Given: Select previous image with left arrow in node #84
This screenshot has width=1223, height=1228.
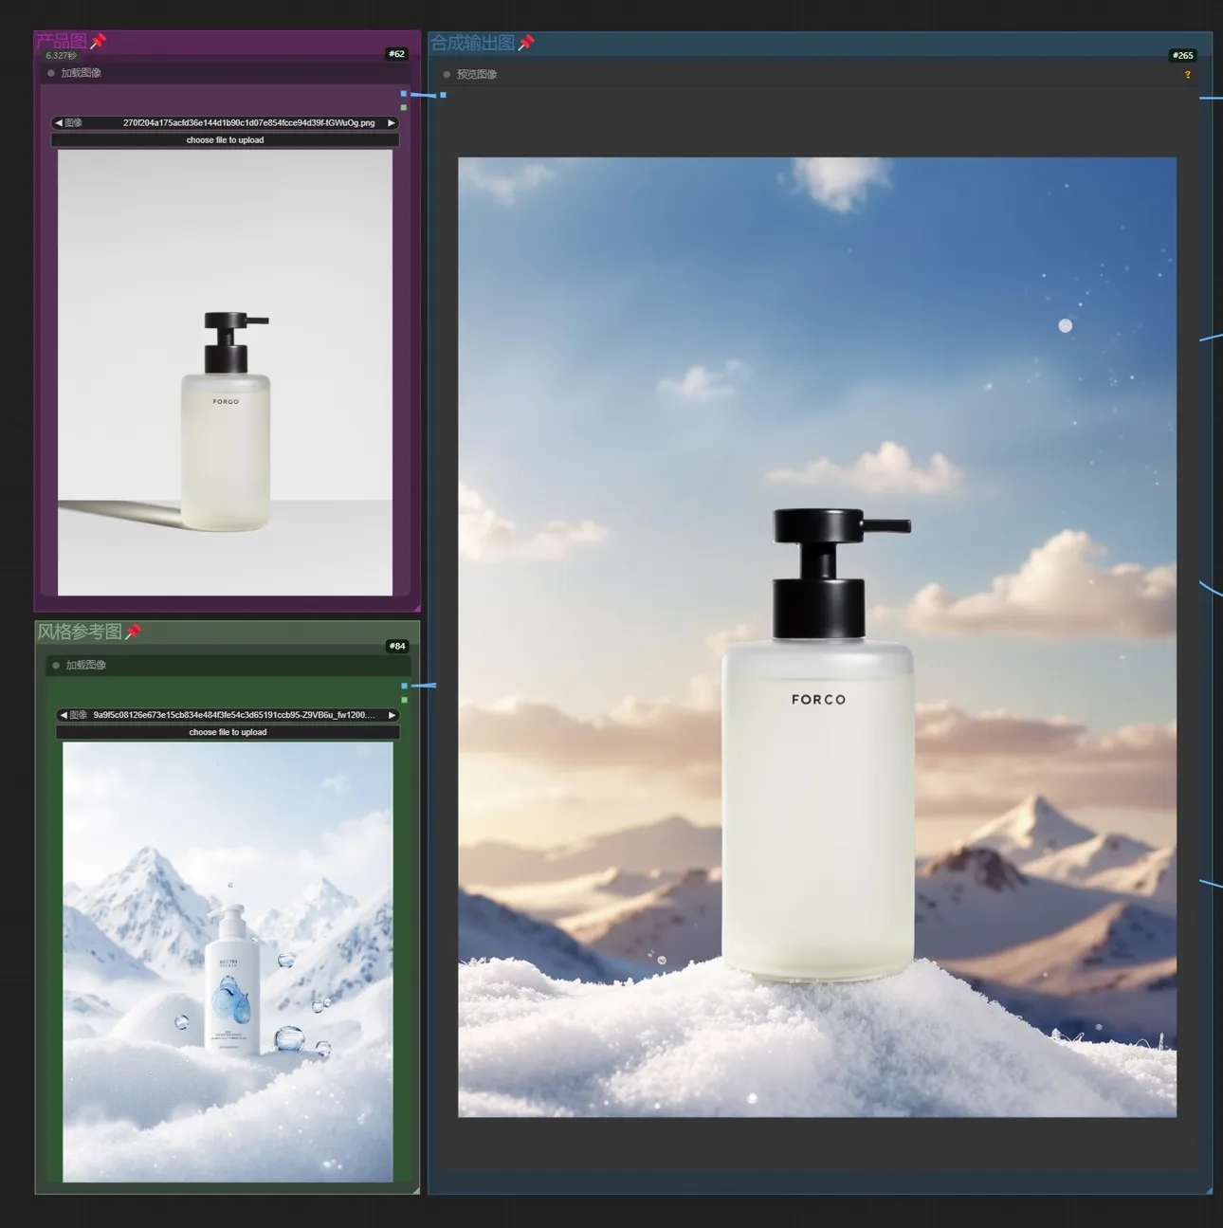Looking at the screenshot, I should (63, 715).
